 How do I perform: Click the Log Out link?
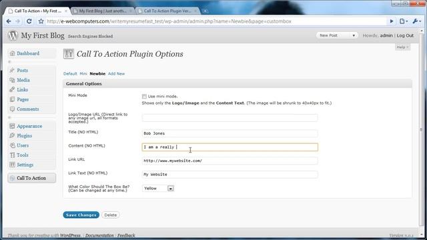pos(405,35)
